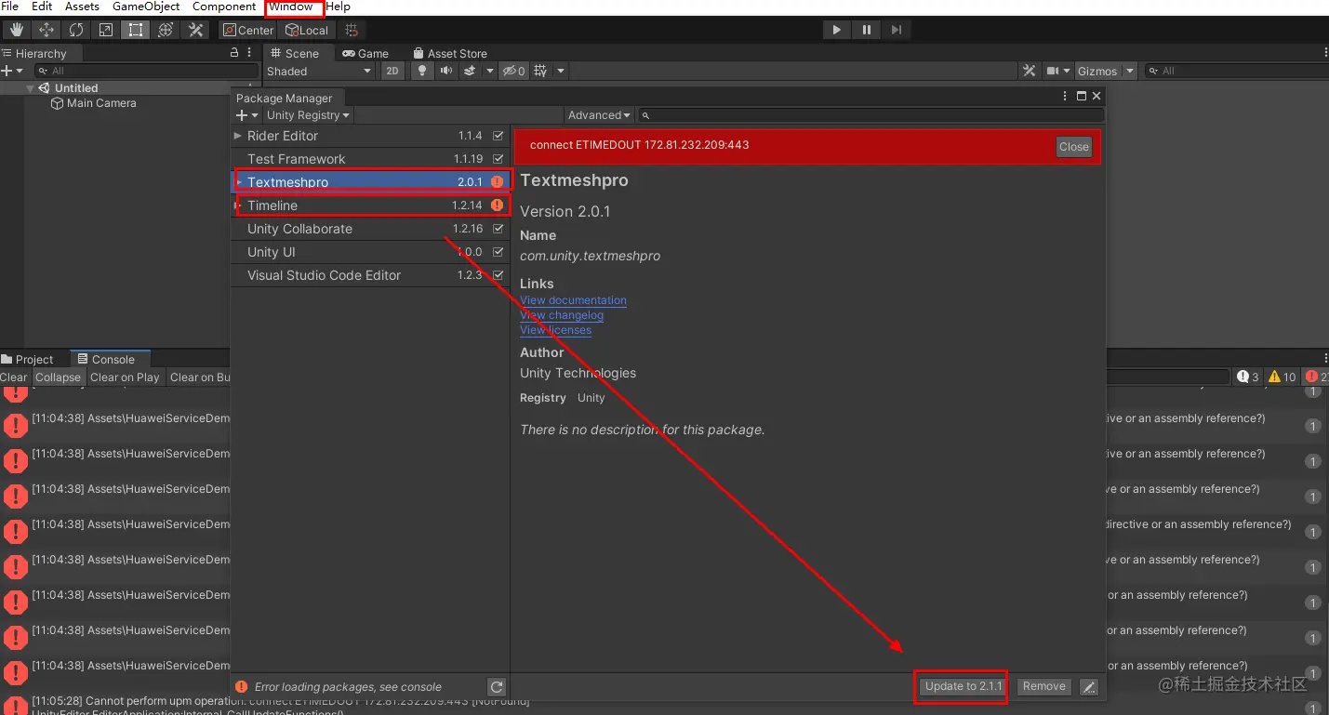The image size is (1329, 715).
Task: Open Package Manager window options menu
Action: click(1066, 96)
